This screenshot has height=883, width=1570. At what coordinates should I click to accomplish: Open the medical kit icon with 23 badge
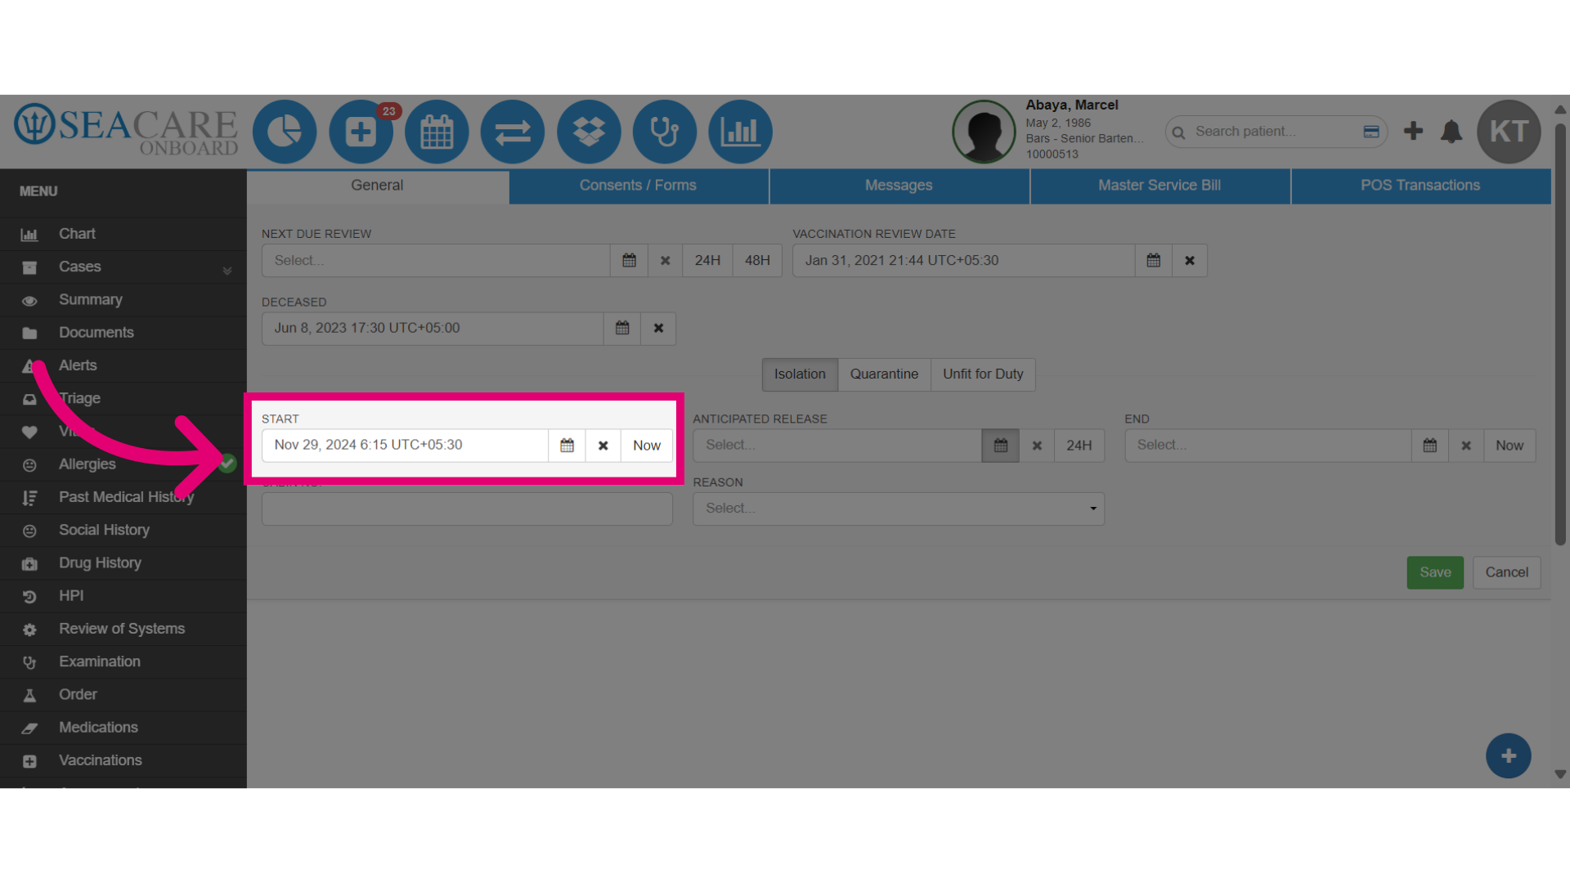pos(361,132)
